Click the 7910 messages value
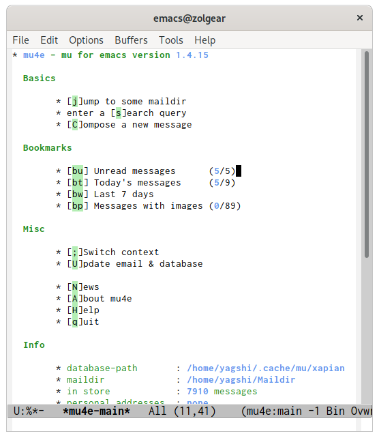 click(222, 392)
